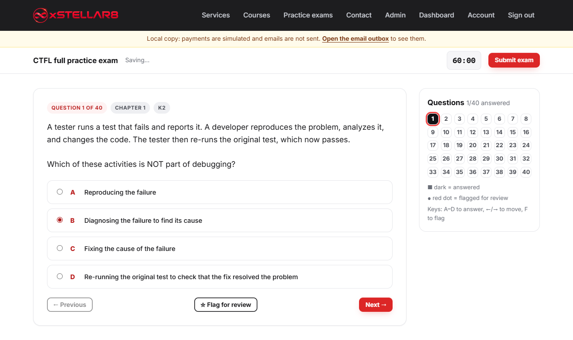Pick option D Re-running the original test
Screen dimensions: 573x340
220,276
